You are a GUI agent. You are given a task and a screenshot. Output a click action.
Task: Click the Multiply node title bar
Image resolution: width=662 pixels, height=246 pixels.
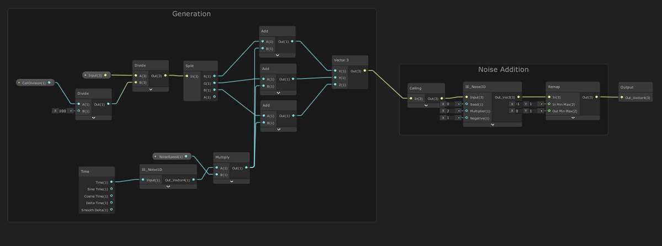[231, 157]
